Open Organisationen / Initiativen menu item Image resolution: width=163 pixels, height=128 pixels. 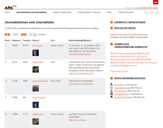point(89,12)
